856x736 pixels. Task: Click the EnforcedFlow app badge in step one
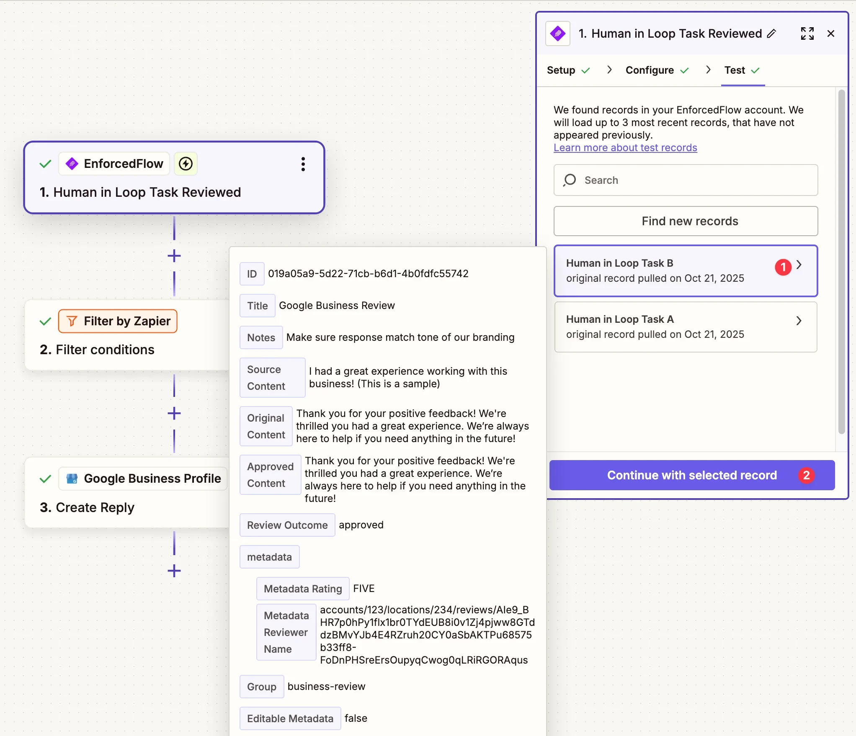tap(114, 164)
